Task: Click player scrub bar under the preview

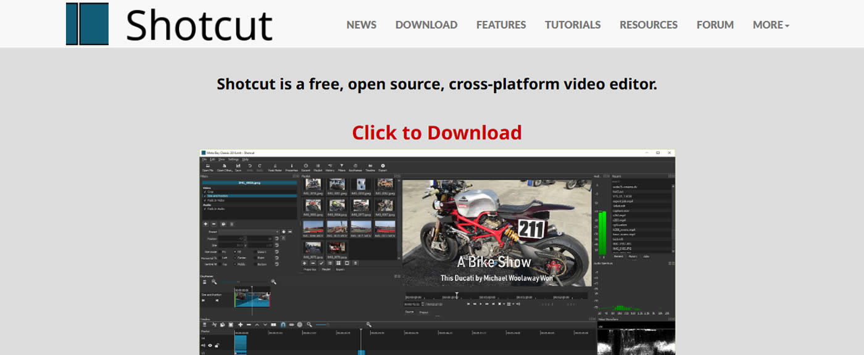Action: [x=496, y=296]
